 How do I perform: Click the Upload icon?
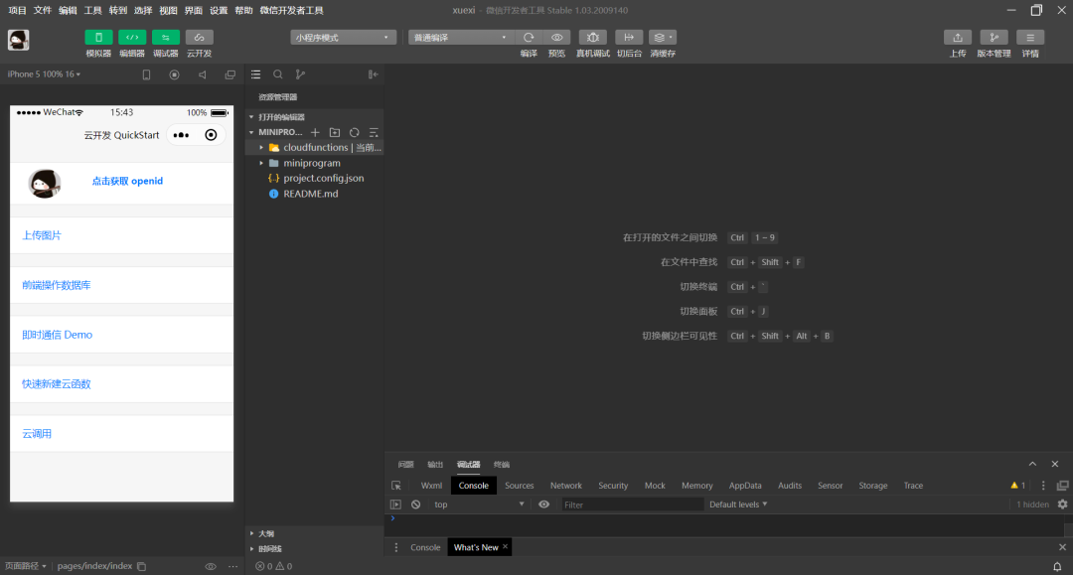958,38
